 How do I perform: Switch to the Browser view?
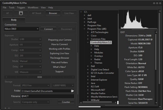point(53,13)
